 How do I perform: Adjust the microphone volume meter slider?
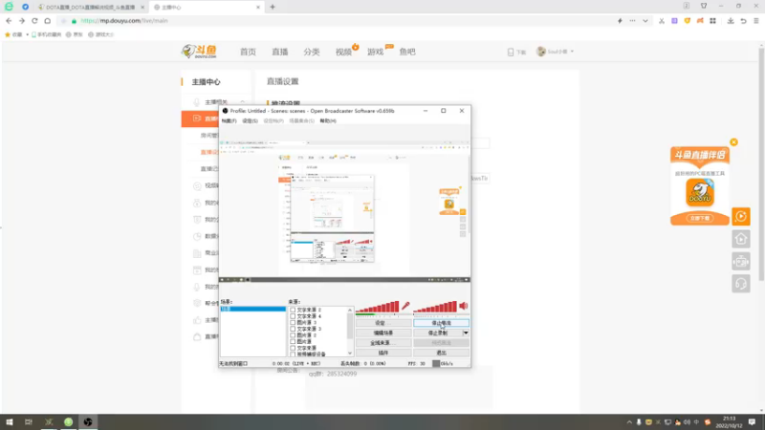coord(377,307)
